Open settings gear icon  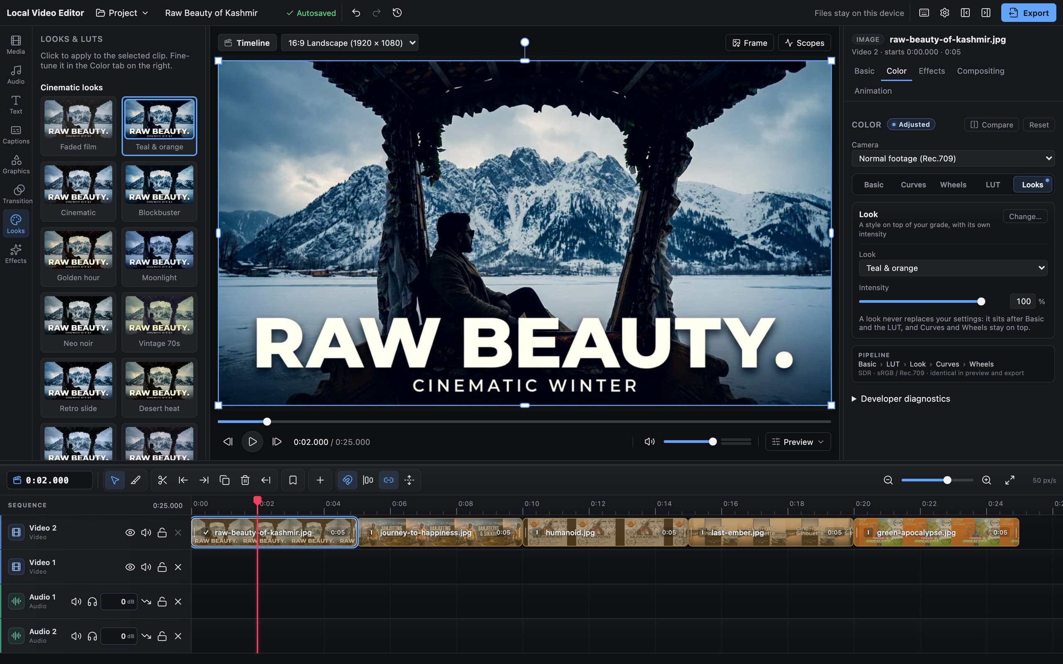944,13
